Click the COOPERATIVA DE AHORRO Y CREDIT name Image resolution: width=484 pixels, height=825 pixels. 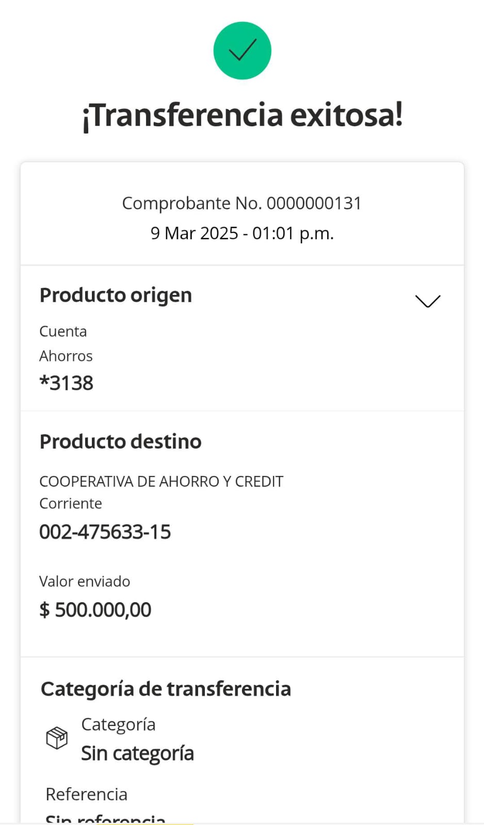161,481
